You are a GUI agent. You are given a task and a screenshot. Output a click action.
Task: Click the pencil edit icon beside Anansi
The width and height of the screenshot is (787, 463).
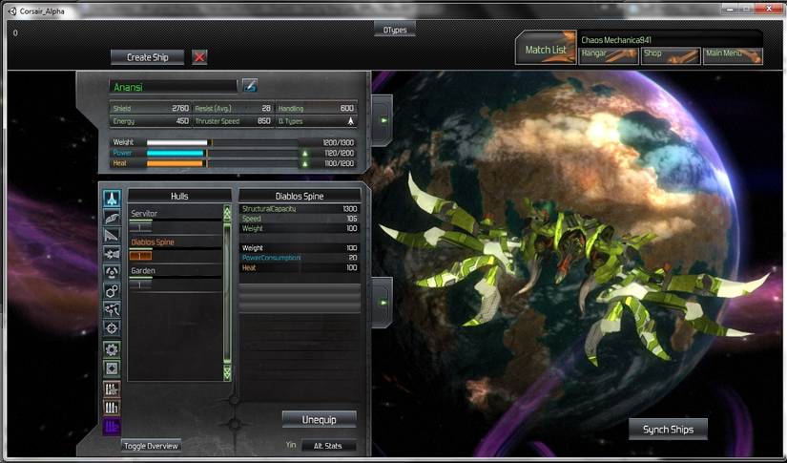click(x=250, y=85)
